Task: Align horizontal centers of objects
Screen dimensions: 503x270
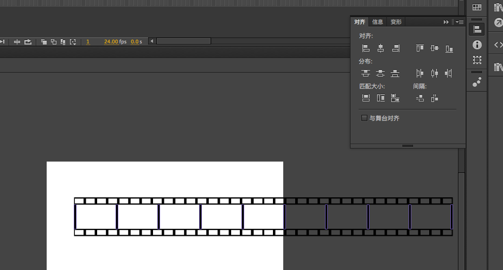Action: 380,48
